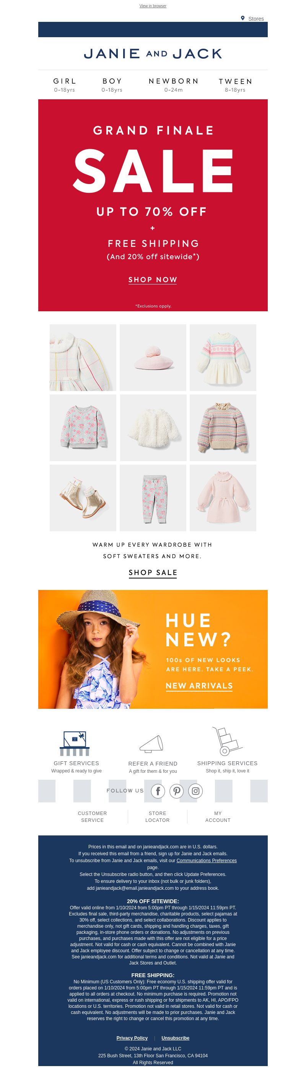Image resolution: width=306 pixels, height=1073 pixels.
Task: Open the Girl 0-18yrs category
Action: coord(64,85)
